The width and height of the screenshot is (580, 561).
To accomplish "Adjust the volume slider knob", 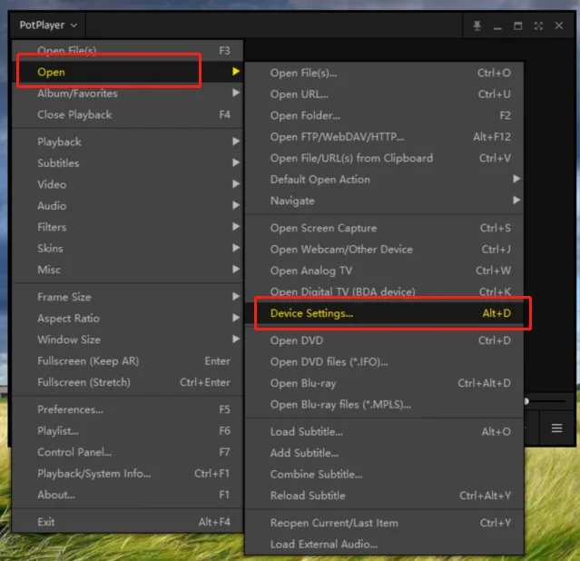I will 526,401.
